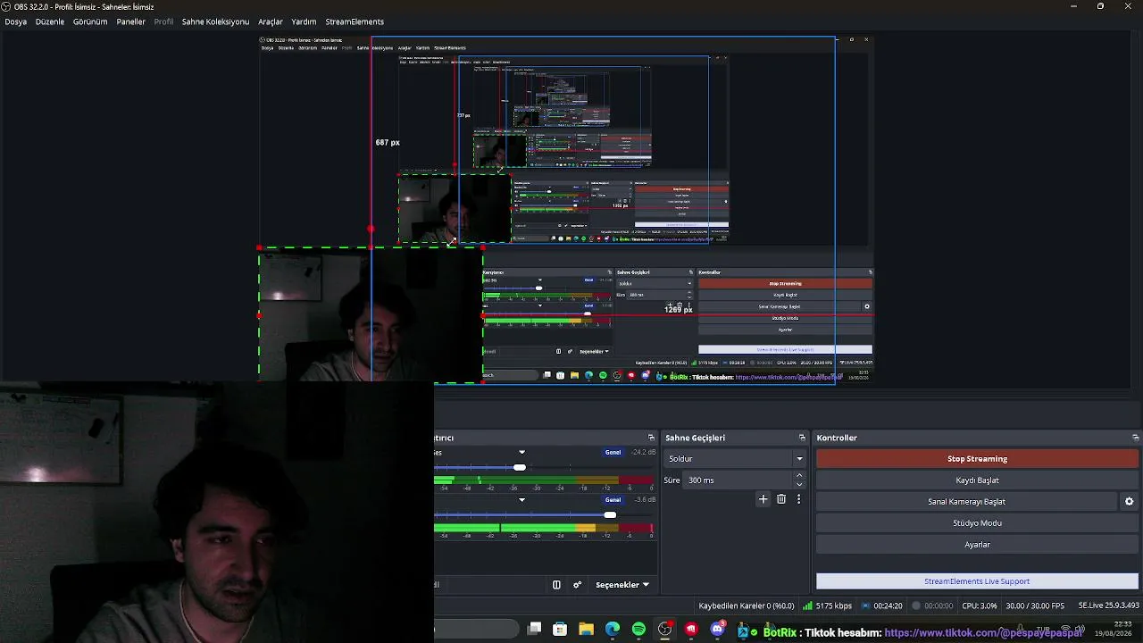Open Ayarlar settings
The image size is (1143, 643).
click(977, 545)
